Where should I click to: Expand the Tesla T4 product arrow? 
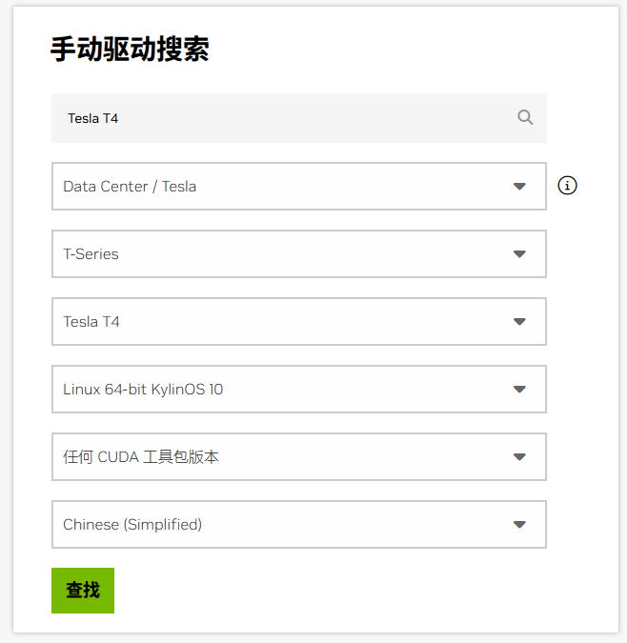tap(519, 322)
